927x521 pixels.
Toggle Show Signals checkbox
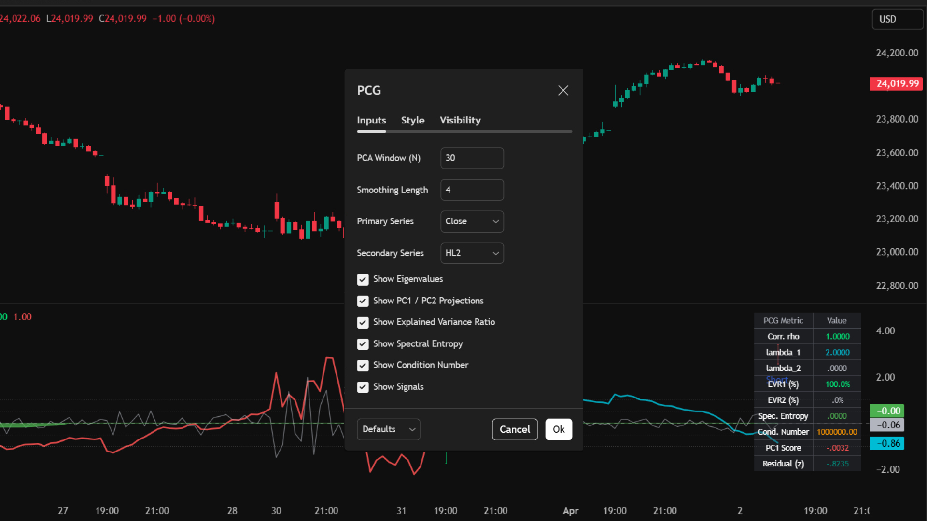point(363,387)
